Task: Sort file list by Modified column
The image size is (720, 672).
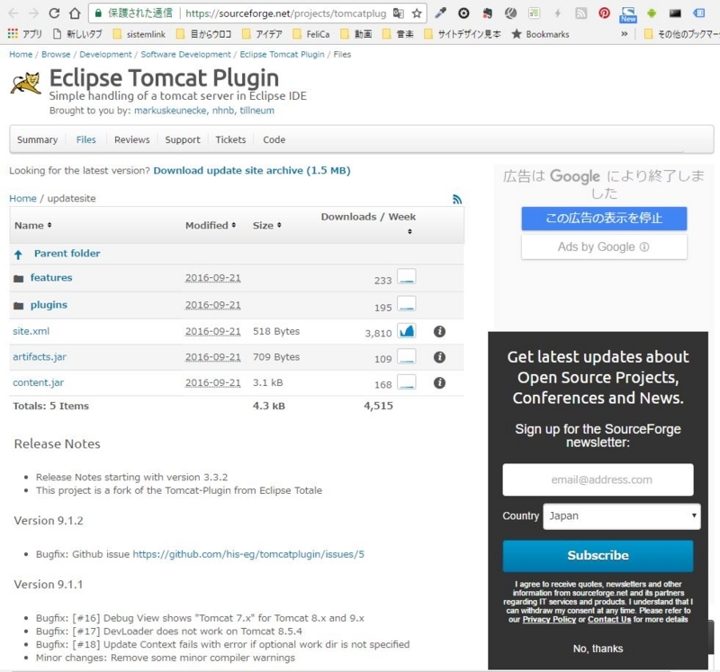Action: coord(211,226)
